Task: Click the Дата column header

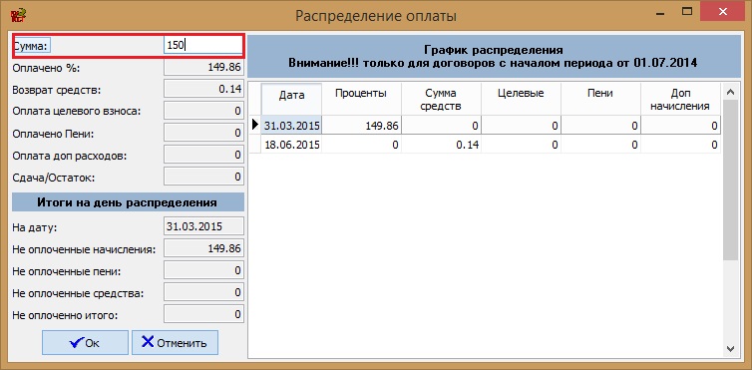Action: (x=291, y=99)
